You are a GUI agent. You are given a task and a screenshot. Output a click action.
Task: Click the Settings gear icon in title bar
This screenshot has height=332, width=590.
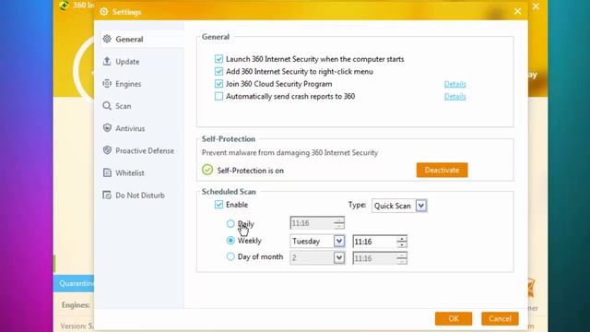coord(104,12)
